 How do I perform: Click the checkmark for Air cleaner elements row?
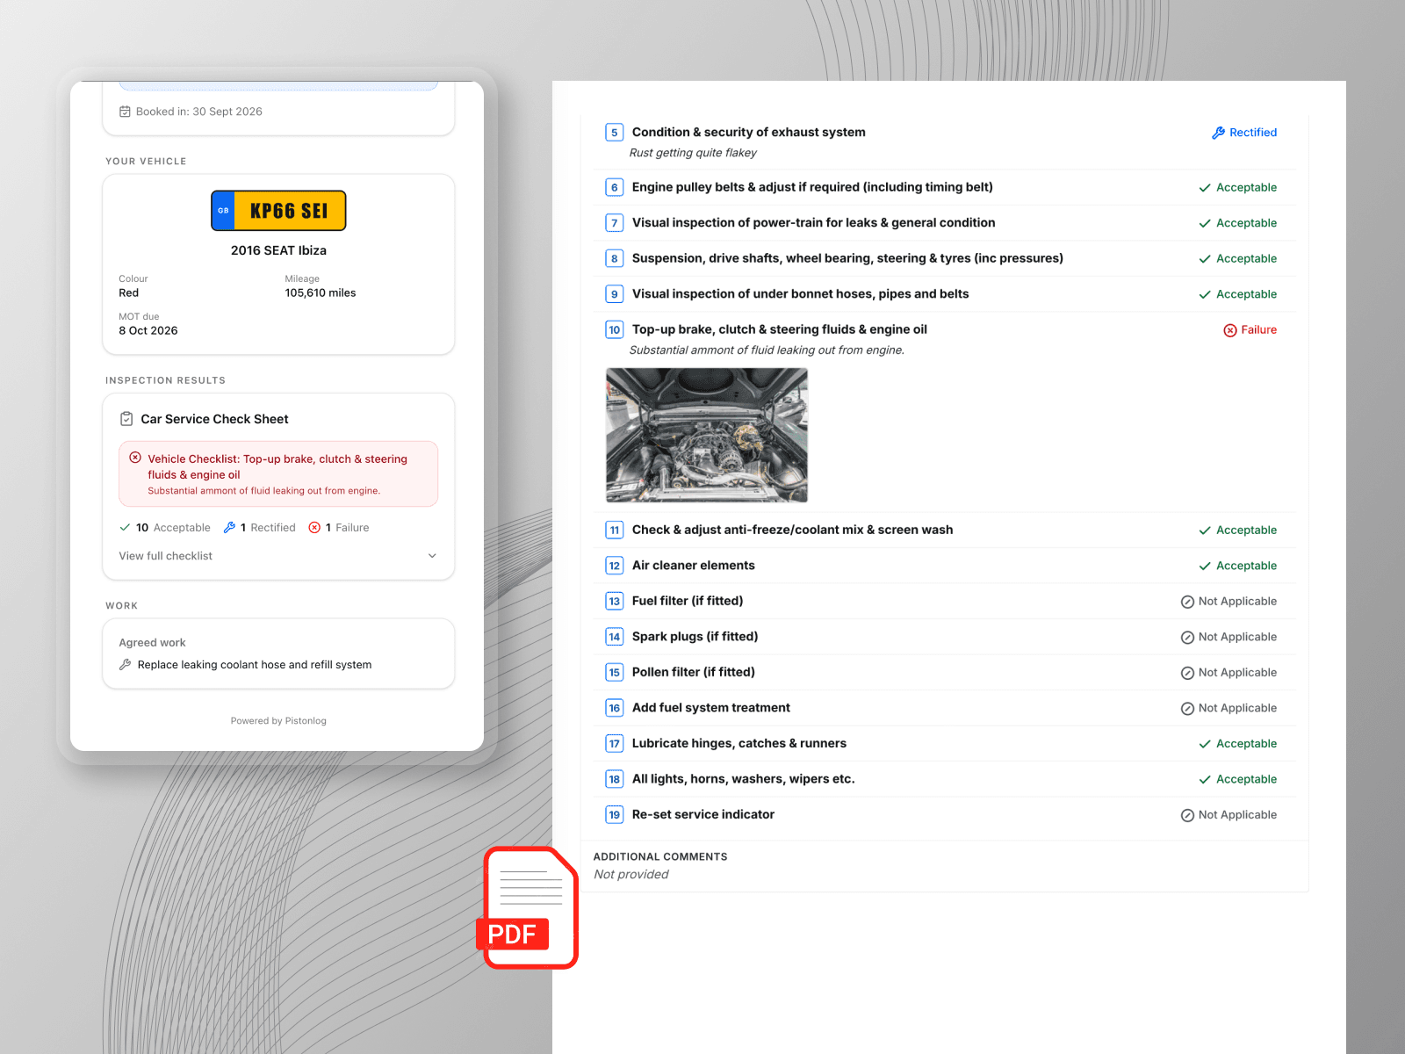[1205, 567]
